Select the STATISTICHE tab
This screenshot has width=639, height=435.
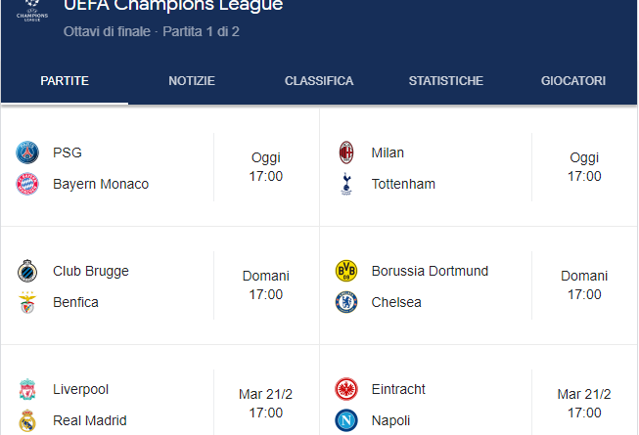(446, 81)
